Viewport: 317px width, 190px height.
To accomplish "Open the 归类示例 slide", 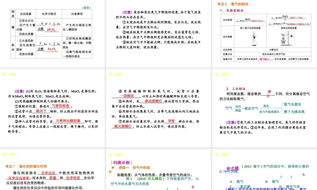I will point(158,170).
